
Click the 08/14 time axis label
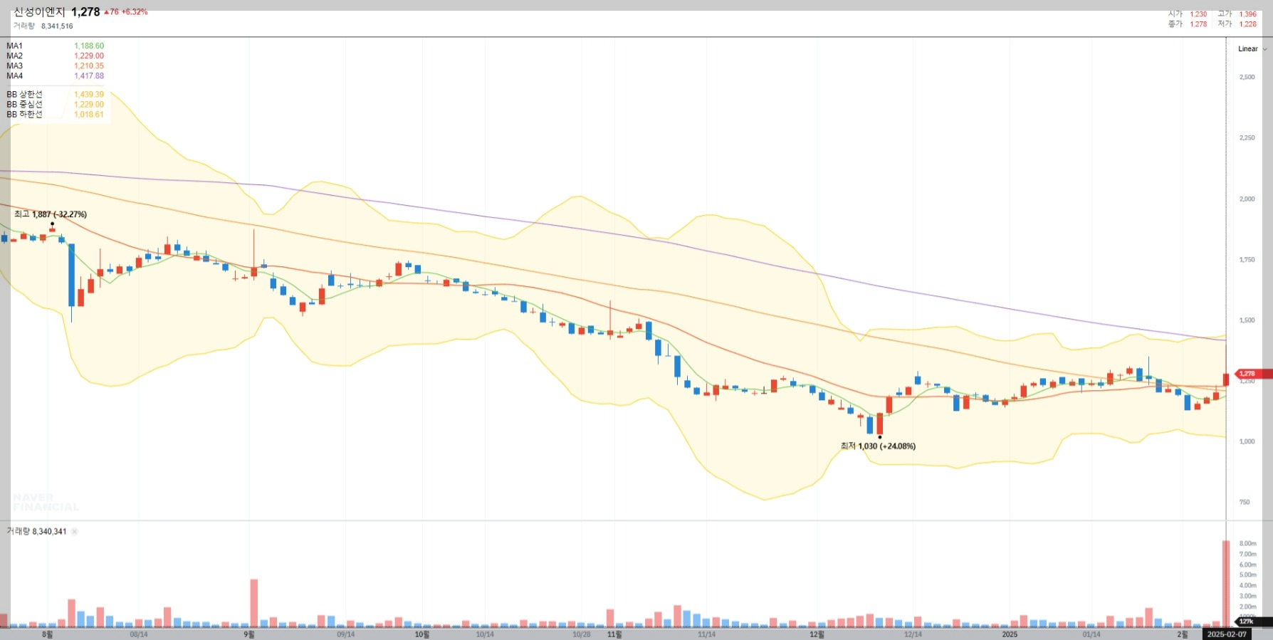tap(139, 634)
